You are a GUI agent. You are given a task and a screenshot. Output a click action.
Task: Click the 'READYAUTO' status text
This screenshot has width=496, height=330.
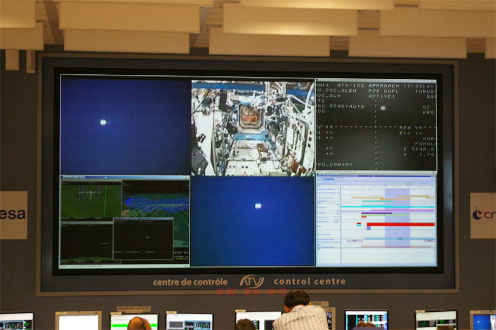point(346,107)
